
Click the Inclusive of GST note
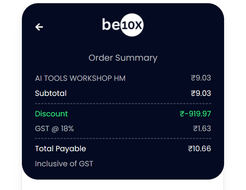coord(64,164)
